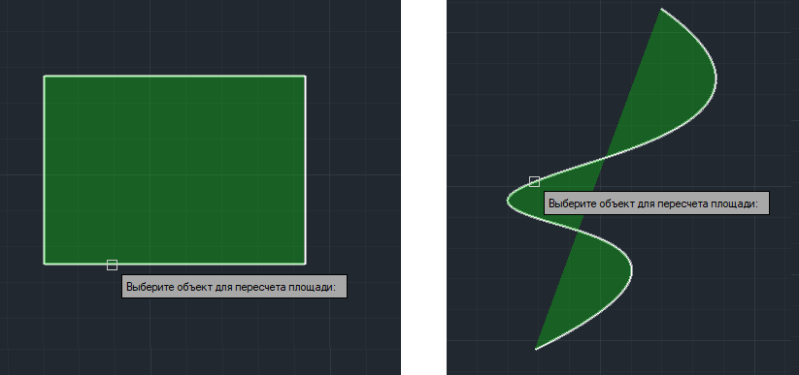The height and width of the screenshot is (375, 799).
Task: Click the pickbox cursor on the spline
Action: [534, 181]
